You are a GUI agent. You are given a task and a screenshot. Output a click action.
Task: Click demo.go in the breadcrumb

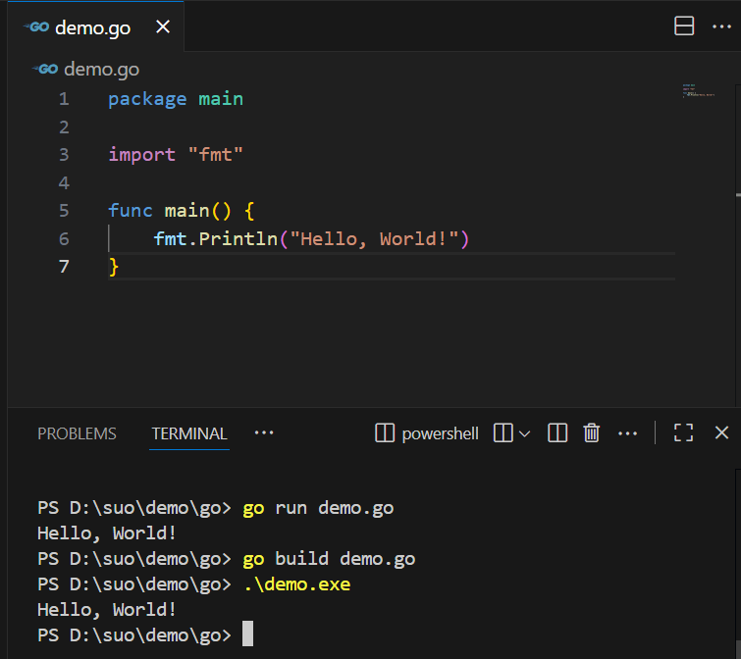tap(102, 70)
